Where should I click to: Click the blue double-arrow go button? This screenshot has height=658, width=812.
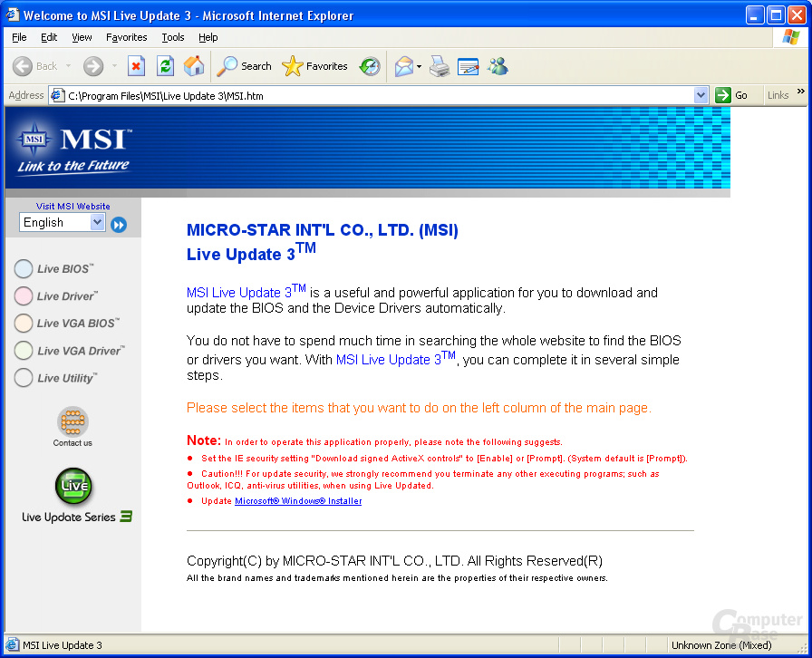(x=119, y=225)
